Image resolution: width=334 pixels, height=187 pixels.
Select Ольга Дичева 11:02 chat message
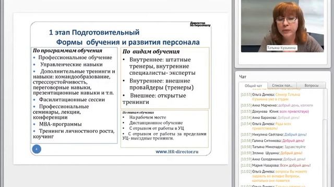click(274, 176)
